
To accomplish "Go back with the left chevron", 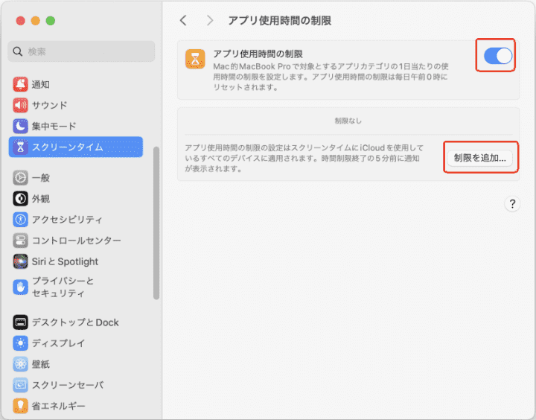I will click(184, 21).
